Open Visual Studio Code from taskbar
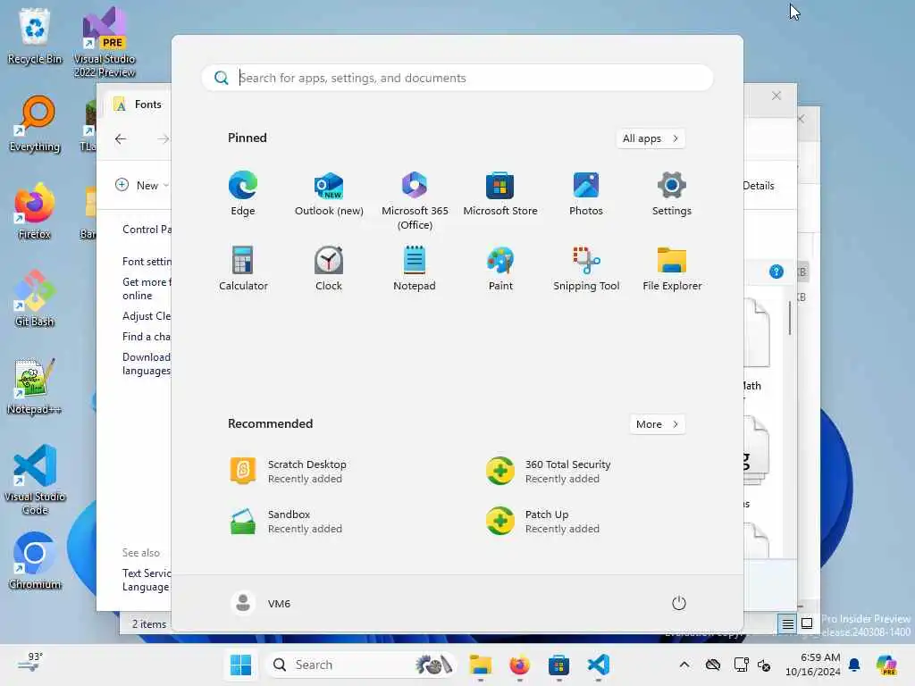This screenshot has height=686, width=915. (x=598, y=665)
